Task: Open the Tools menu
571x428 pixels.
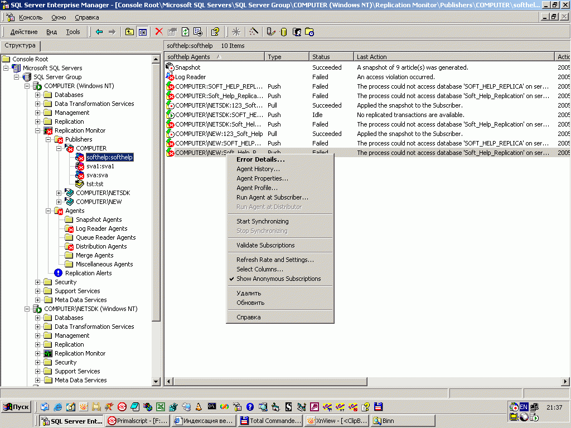Action: coord(73,32)
